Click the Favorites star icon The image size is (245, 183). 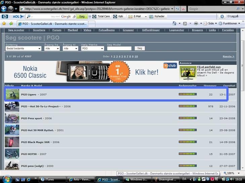tap(4, 23)
